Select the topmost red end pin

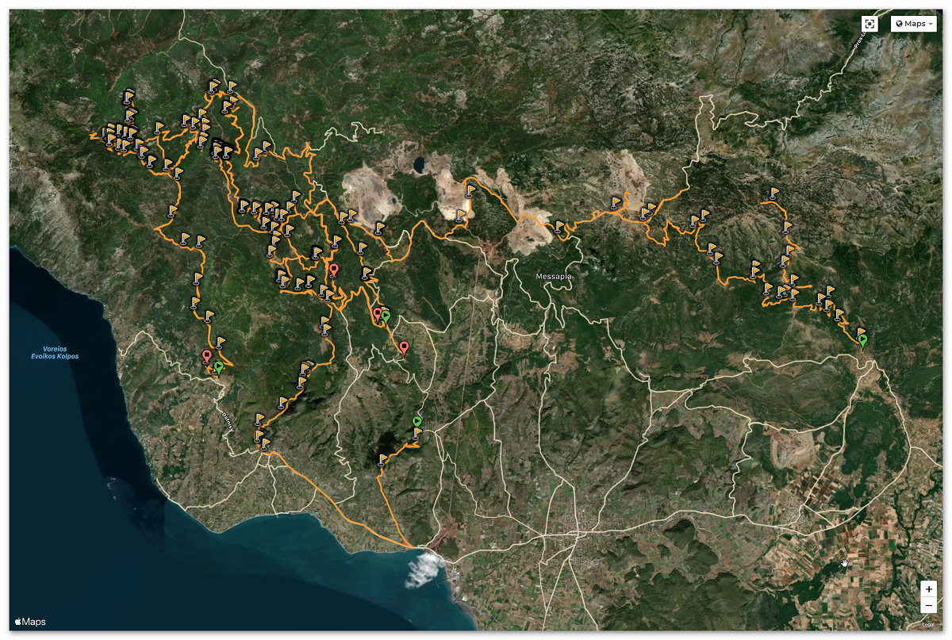tap(334, 270)
